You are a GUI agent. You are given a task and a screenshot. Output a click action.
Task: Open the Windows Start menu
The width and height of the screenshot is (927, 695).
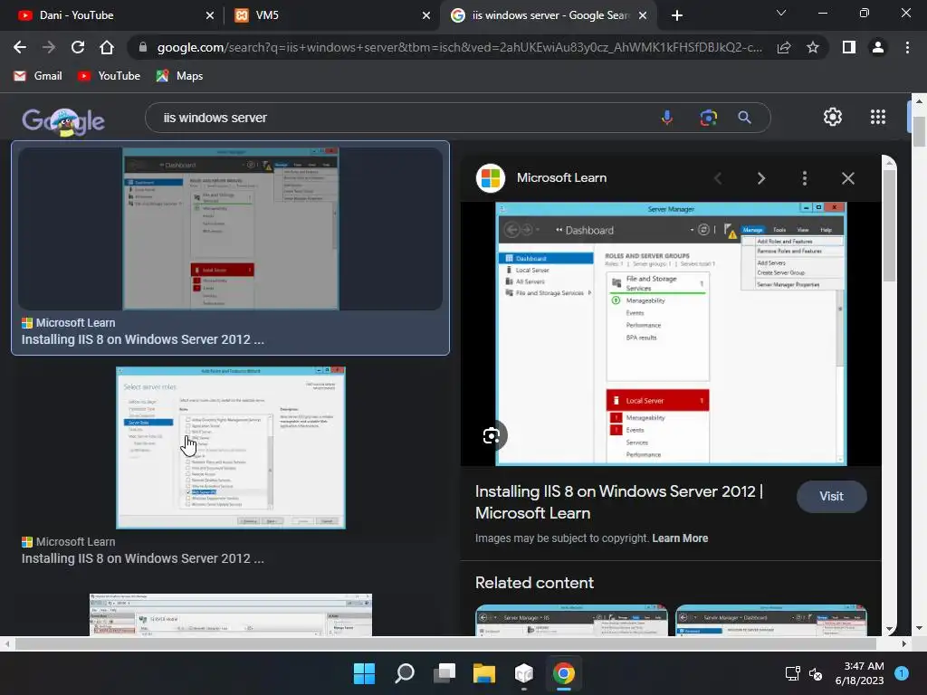pos(364,673)
